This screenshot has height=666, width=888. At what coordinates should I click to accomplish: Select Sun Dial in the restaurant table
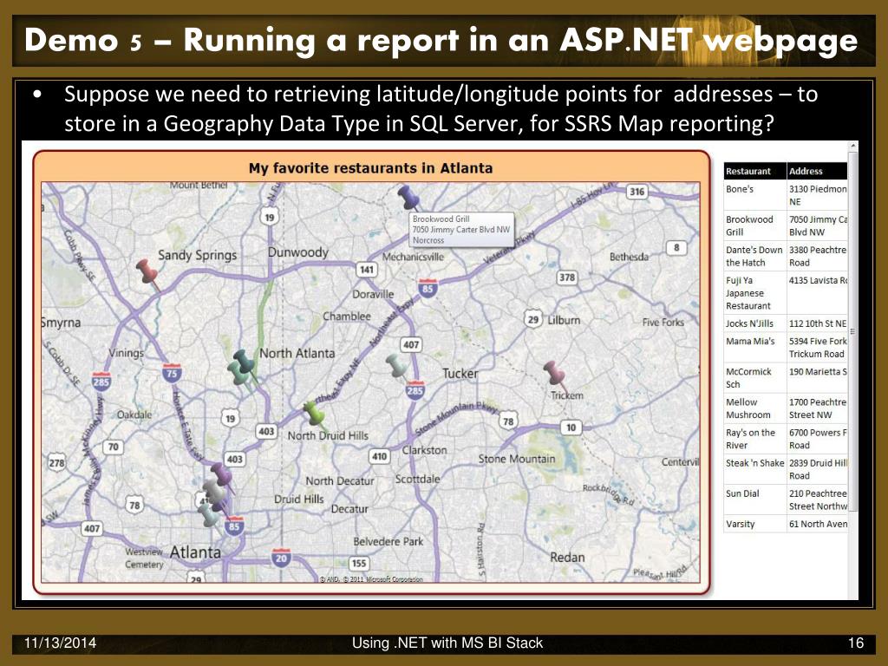tap(786, 500)
